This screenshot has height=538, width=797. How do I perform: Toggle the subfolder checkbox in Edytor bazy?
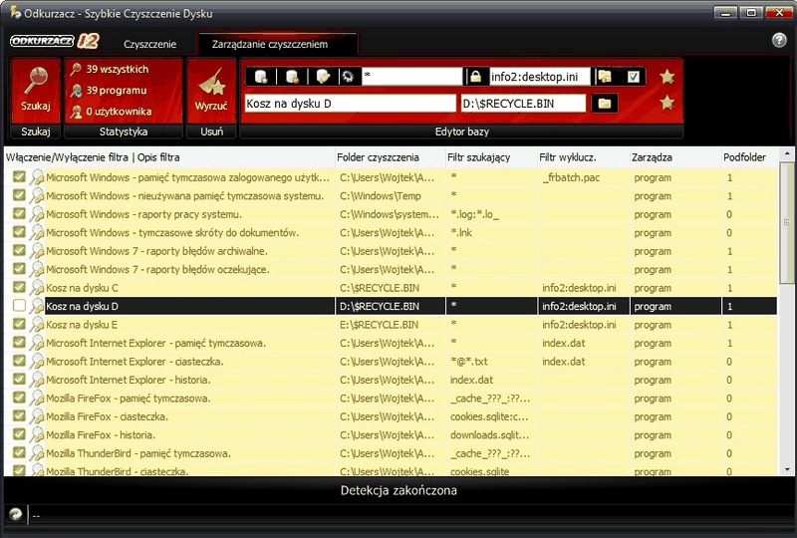pos(634,77)
